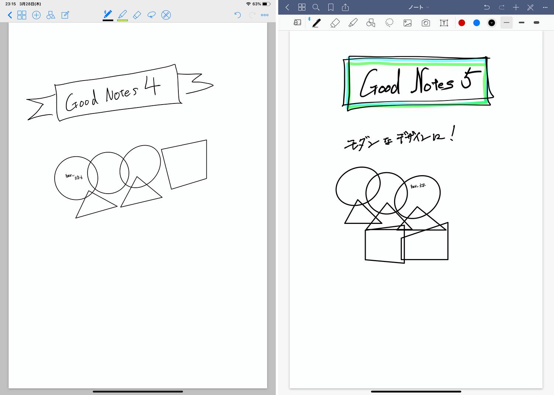Viewport: 554px width, 395px height.
Task: Open the more options menu in GoodNotes 5
Action: (545, 7)
